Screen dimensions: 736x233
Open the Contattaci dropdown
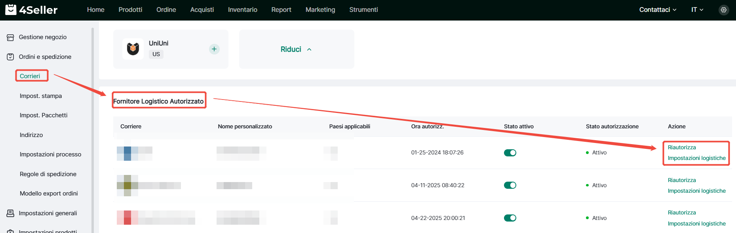coord(658,10)
